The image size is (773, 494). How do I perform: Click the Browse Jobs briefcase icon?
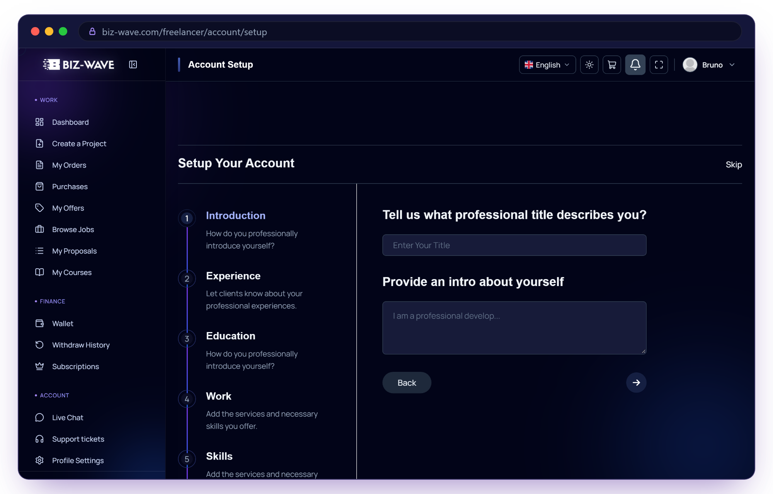point(39,229)
